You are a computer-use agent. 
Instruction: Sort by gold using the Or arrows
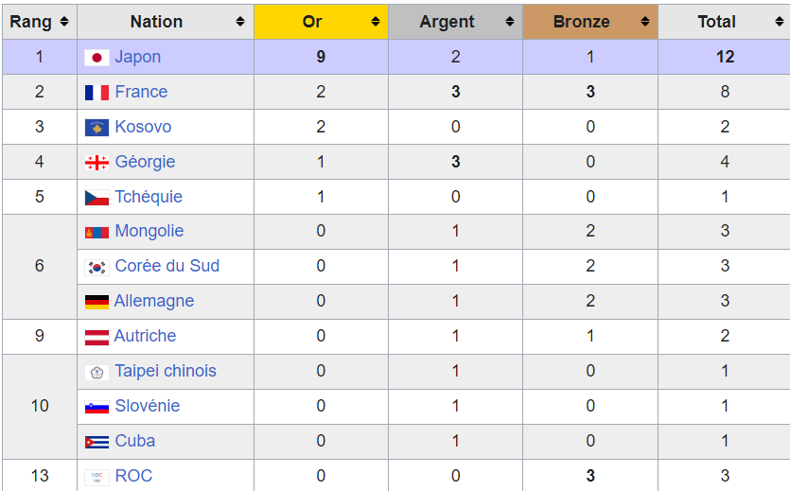tap(376, 22)
